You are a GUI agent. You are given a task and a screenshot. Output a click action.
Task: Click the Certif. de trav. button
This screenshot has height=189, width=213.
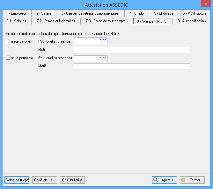(45, 180)
